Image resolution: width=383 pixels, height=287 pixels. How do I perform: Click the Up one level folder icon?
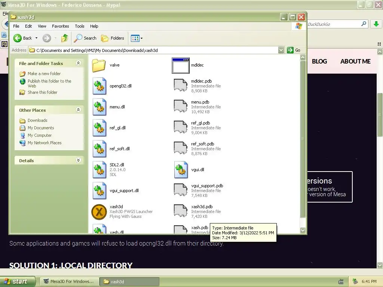coord(65,38)
